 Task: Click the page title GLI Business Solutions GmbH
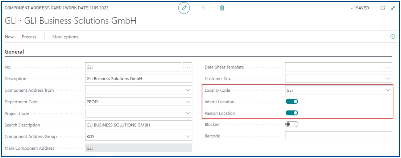pos(70,21)
